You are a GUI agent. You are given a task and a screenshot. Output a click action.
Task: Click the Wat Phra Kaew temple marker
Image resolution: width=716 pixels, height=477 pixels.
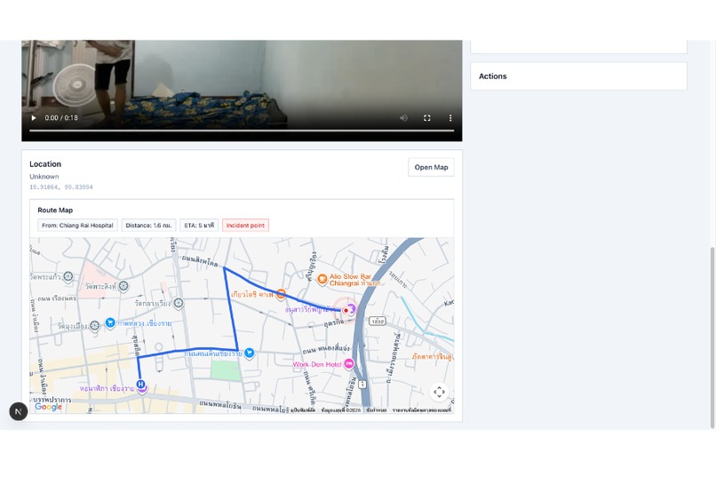click(x=68, y=276)
